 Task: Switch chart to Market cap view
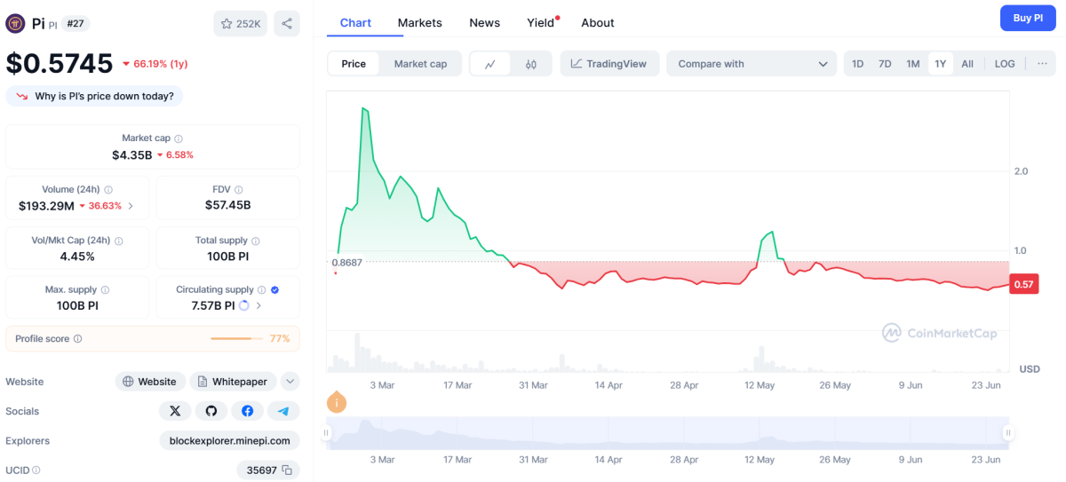(420, 64)
